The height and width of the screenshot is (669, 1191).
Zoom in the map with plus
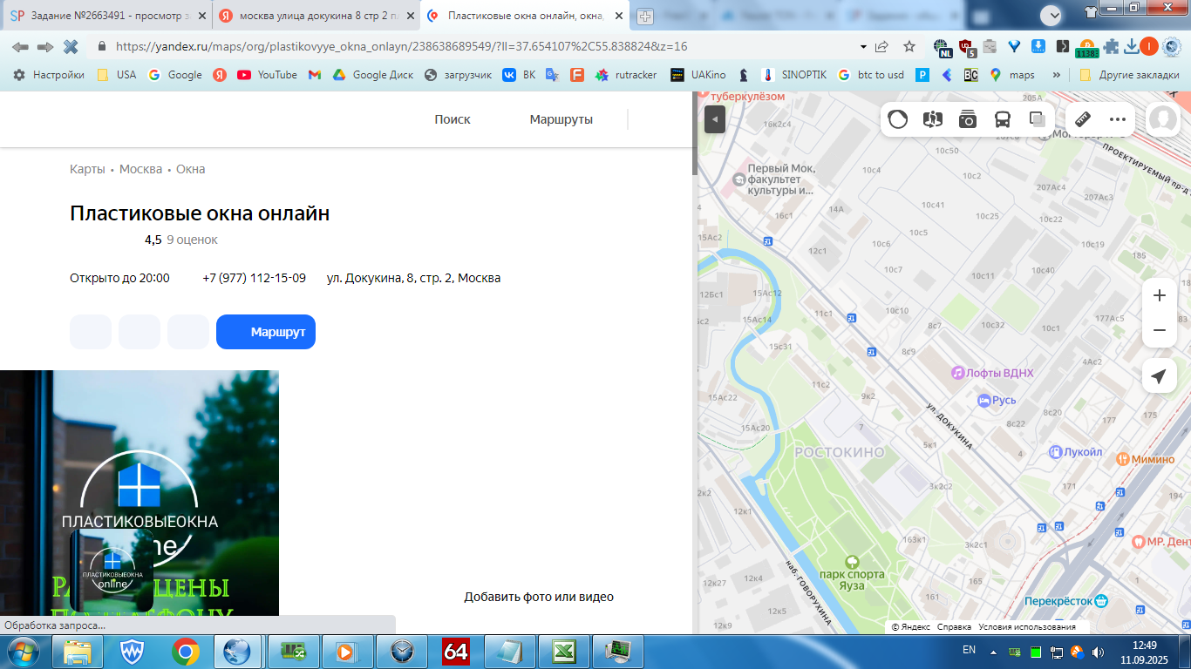[x=1160, y=295]
